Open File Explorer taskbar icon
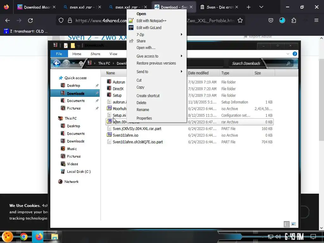Image resolution: width=324 pixels, height=243 pixels. [x=54, y=237]
